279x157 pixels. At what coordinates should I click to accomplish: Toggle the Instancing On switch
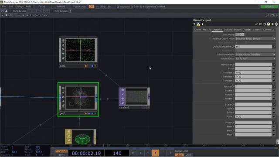(240, 34)
